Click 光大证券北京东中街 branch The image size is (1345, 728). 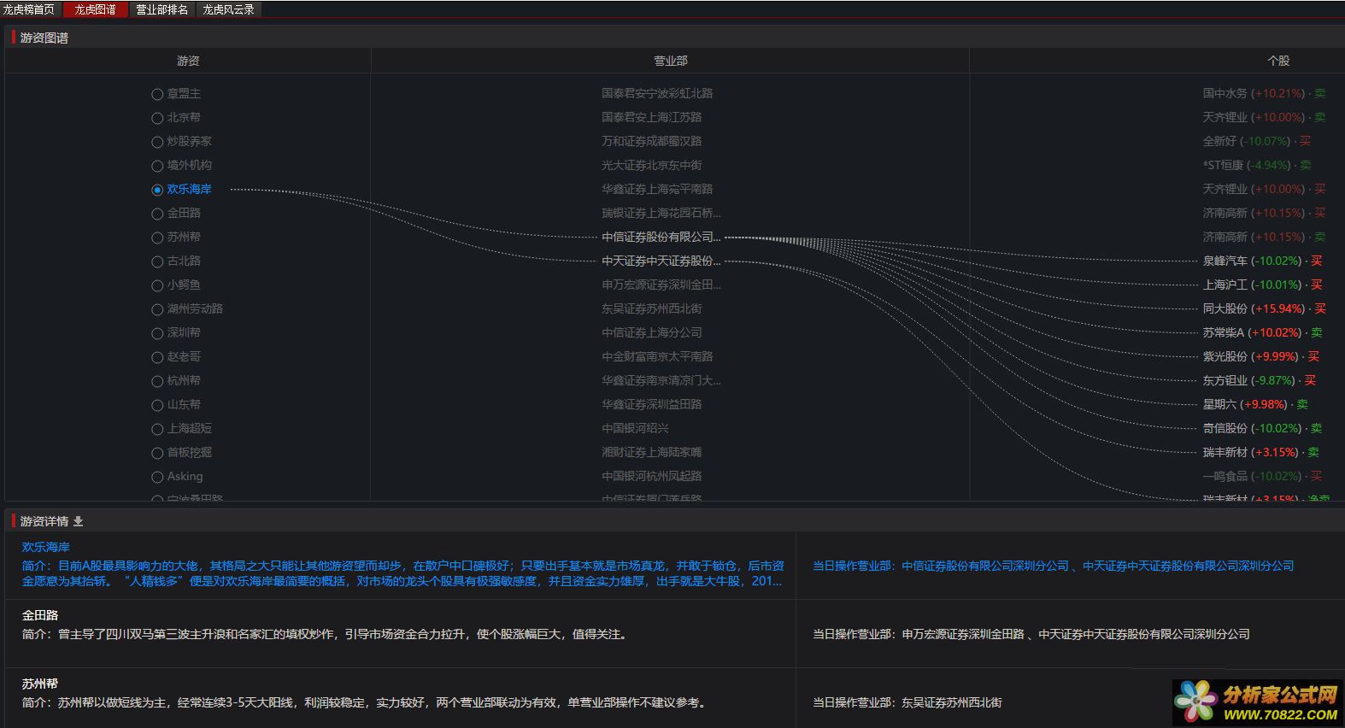click(651, 165)
